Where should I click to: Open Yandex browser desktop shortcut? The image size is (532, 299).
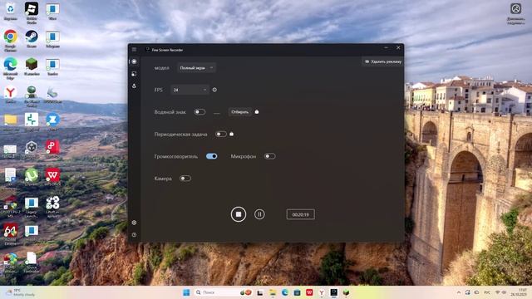point(11,94)
